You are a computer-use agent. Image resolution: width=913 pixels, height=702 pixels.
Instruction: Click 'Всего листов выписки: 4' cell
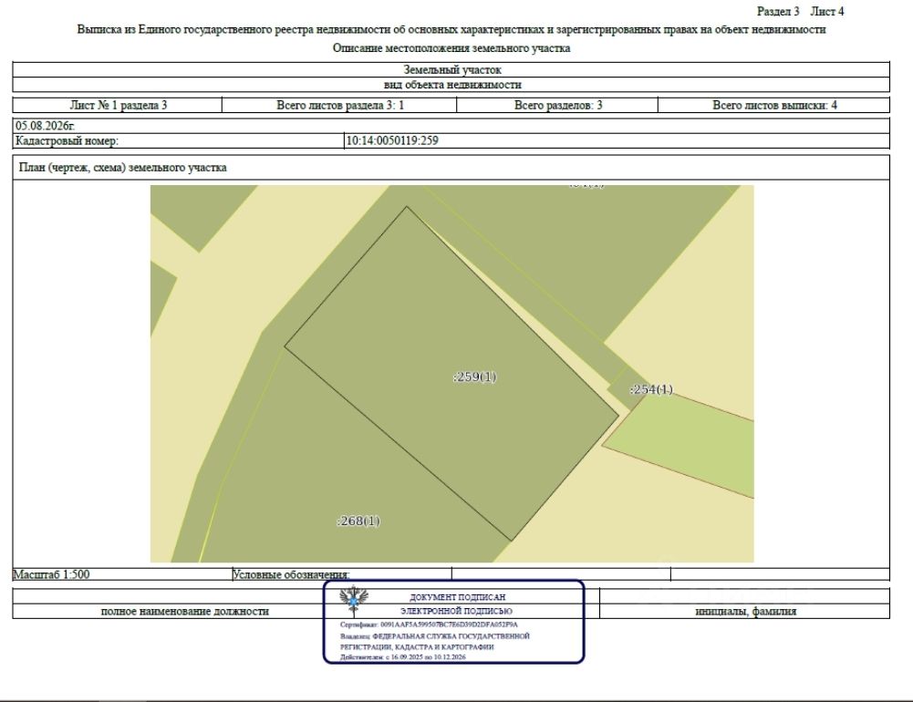point(773,106)
